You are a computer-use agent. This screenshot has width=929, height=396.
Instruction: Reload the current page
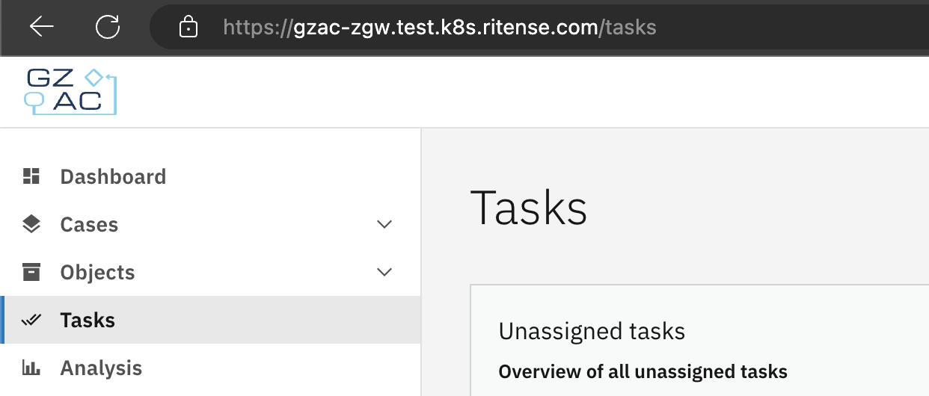point(108,28)
